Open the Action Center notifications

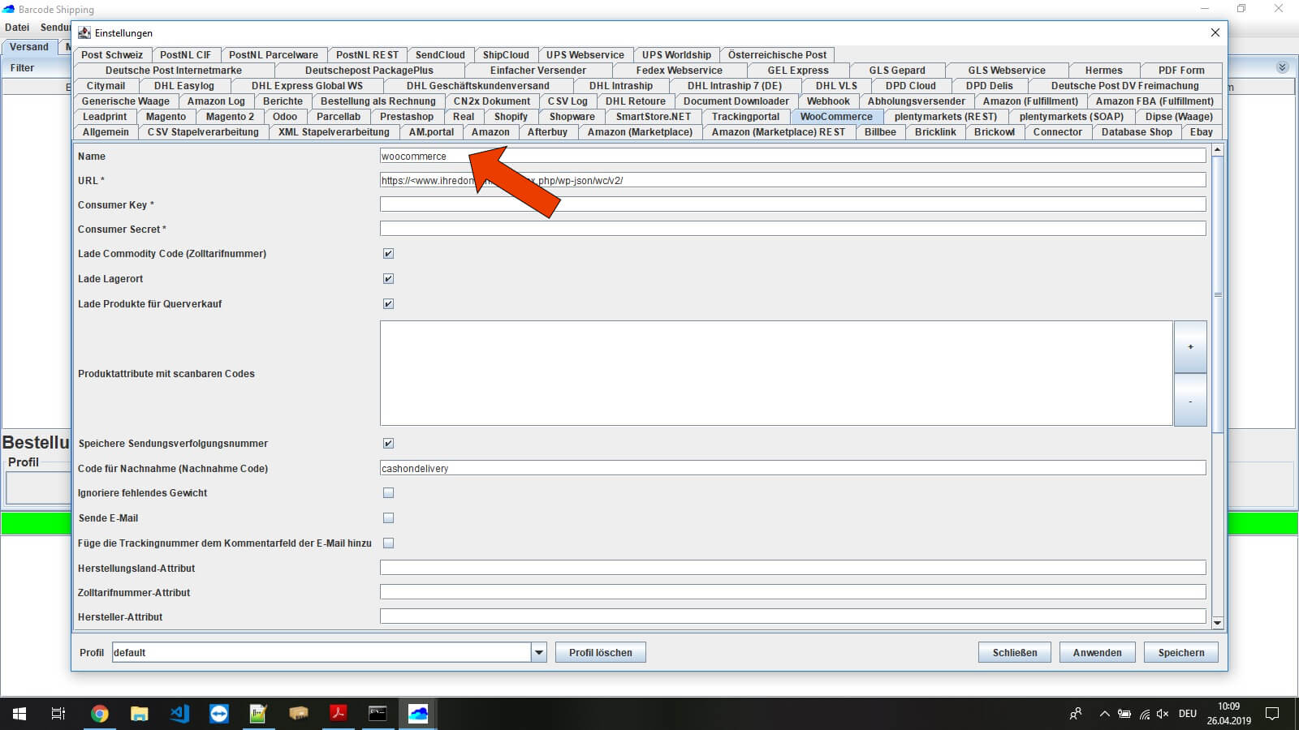[1273, 714]
